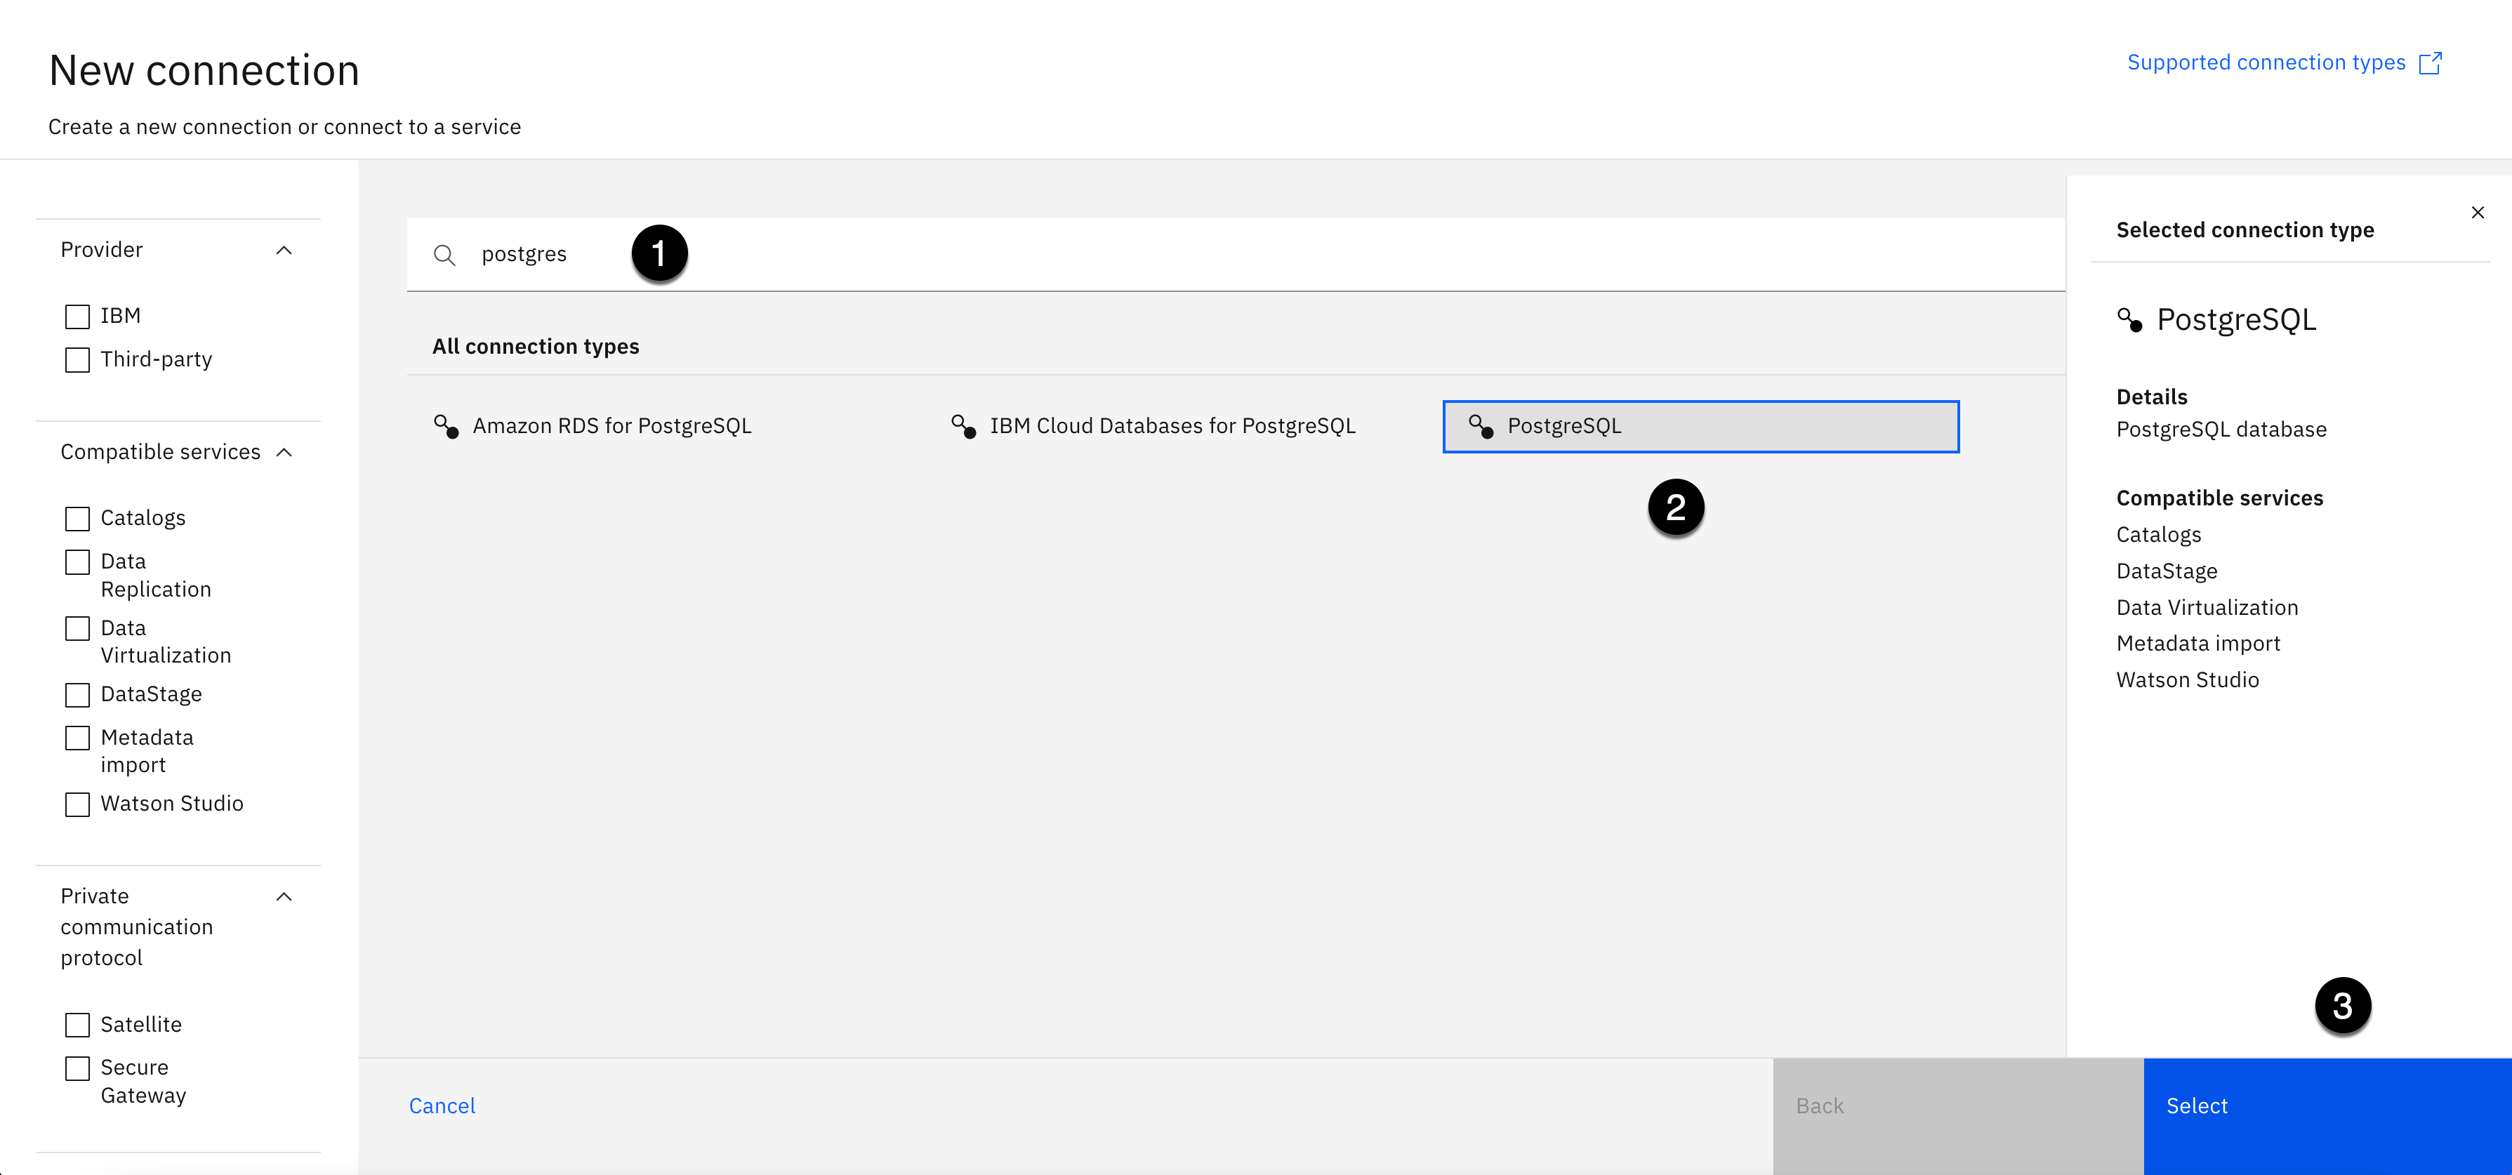Collapse the Provider filter section
Screen dimensions: 2512x1175
(284, 251)
